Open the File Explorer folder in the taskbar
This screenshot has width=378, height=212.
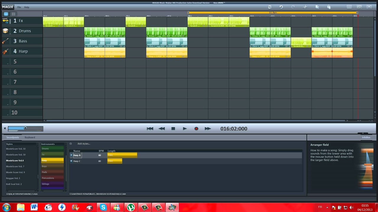[21, 207]
